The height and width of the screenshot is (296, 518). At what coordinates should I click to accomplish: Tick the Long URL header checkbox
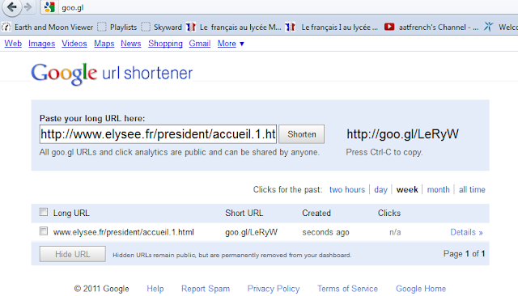[x=43, y=212]
